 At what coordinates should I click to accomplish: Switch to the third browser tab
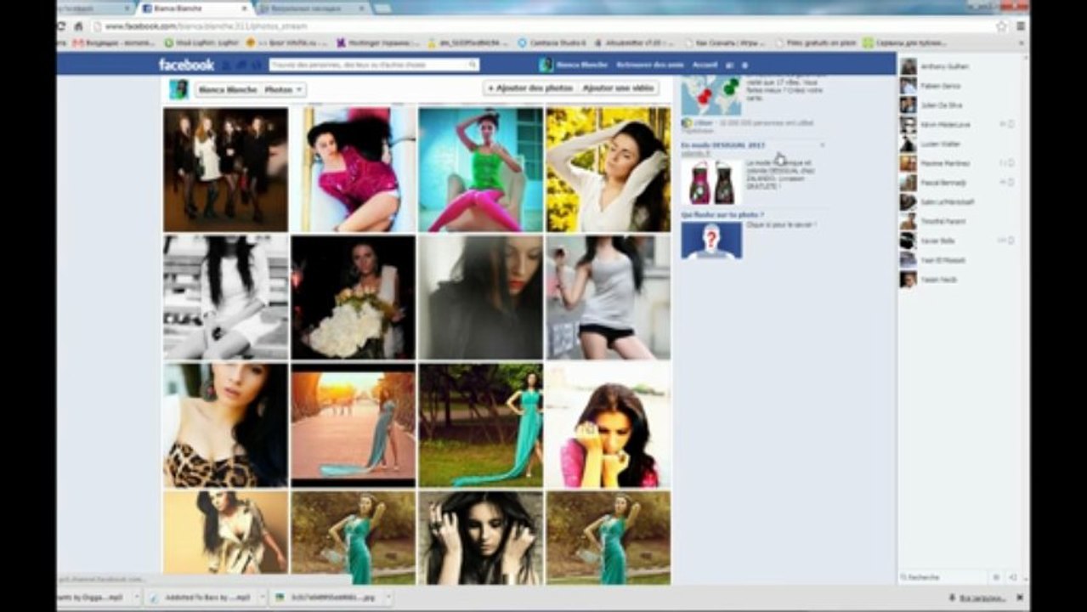(x=313, y=8)
